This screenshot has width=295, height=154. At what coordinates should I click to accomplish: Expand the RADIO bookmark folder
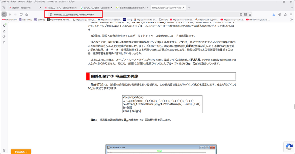pos(163,20)
